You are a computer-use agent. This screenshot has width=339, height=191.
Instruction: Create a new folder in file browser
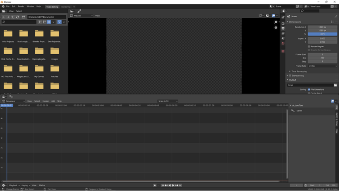pos(24,17)
